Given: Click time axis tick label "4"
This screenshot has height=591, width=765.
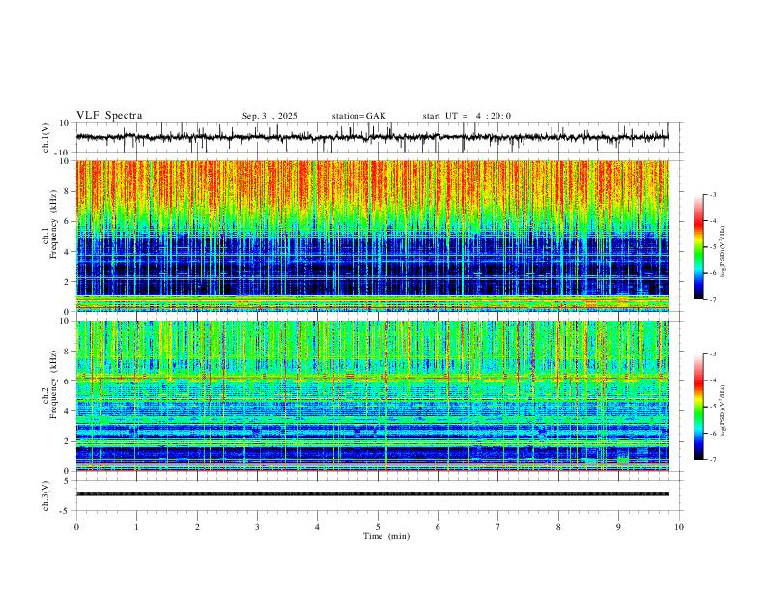Looking at the screenshot, I should click(x=318, y=527).
